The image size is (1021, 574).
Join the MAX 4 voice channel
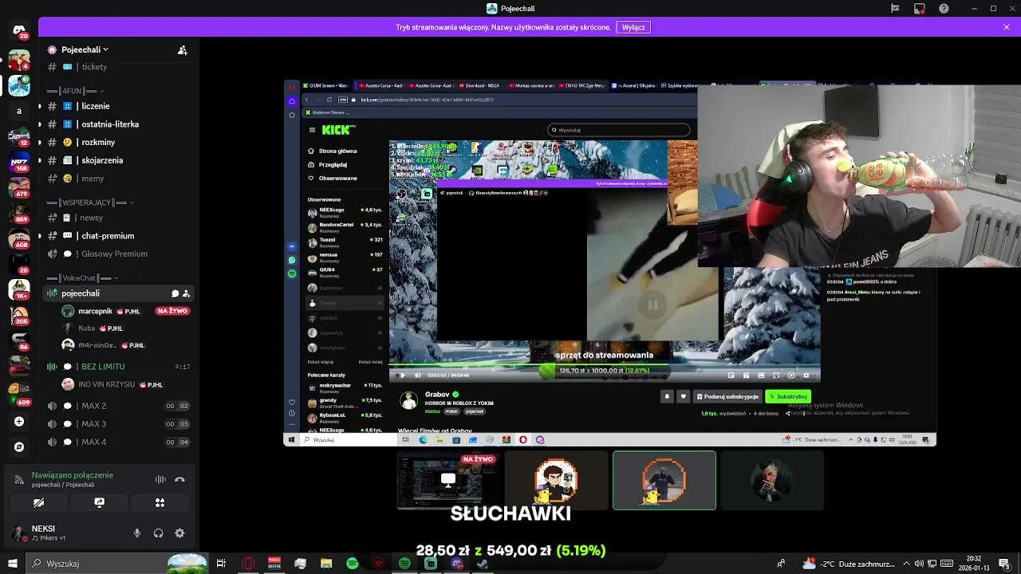[x=118, y=442]
